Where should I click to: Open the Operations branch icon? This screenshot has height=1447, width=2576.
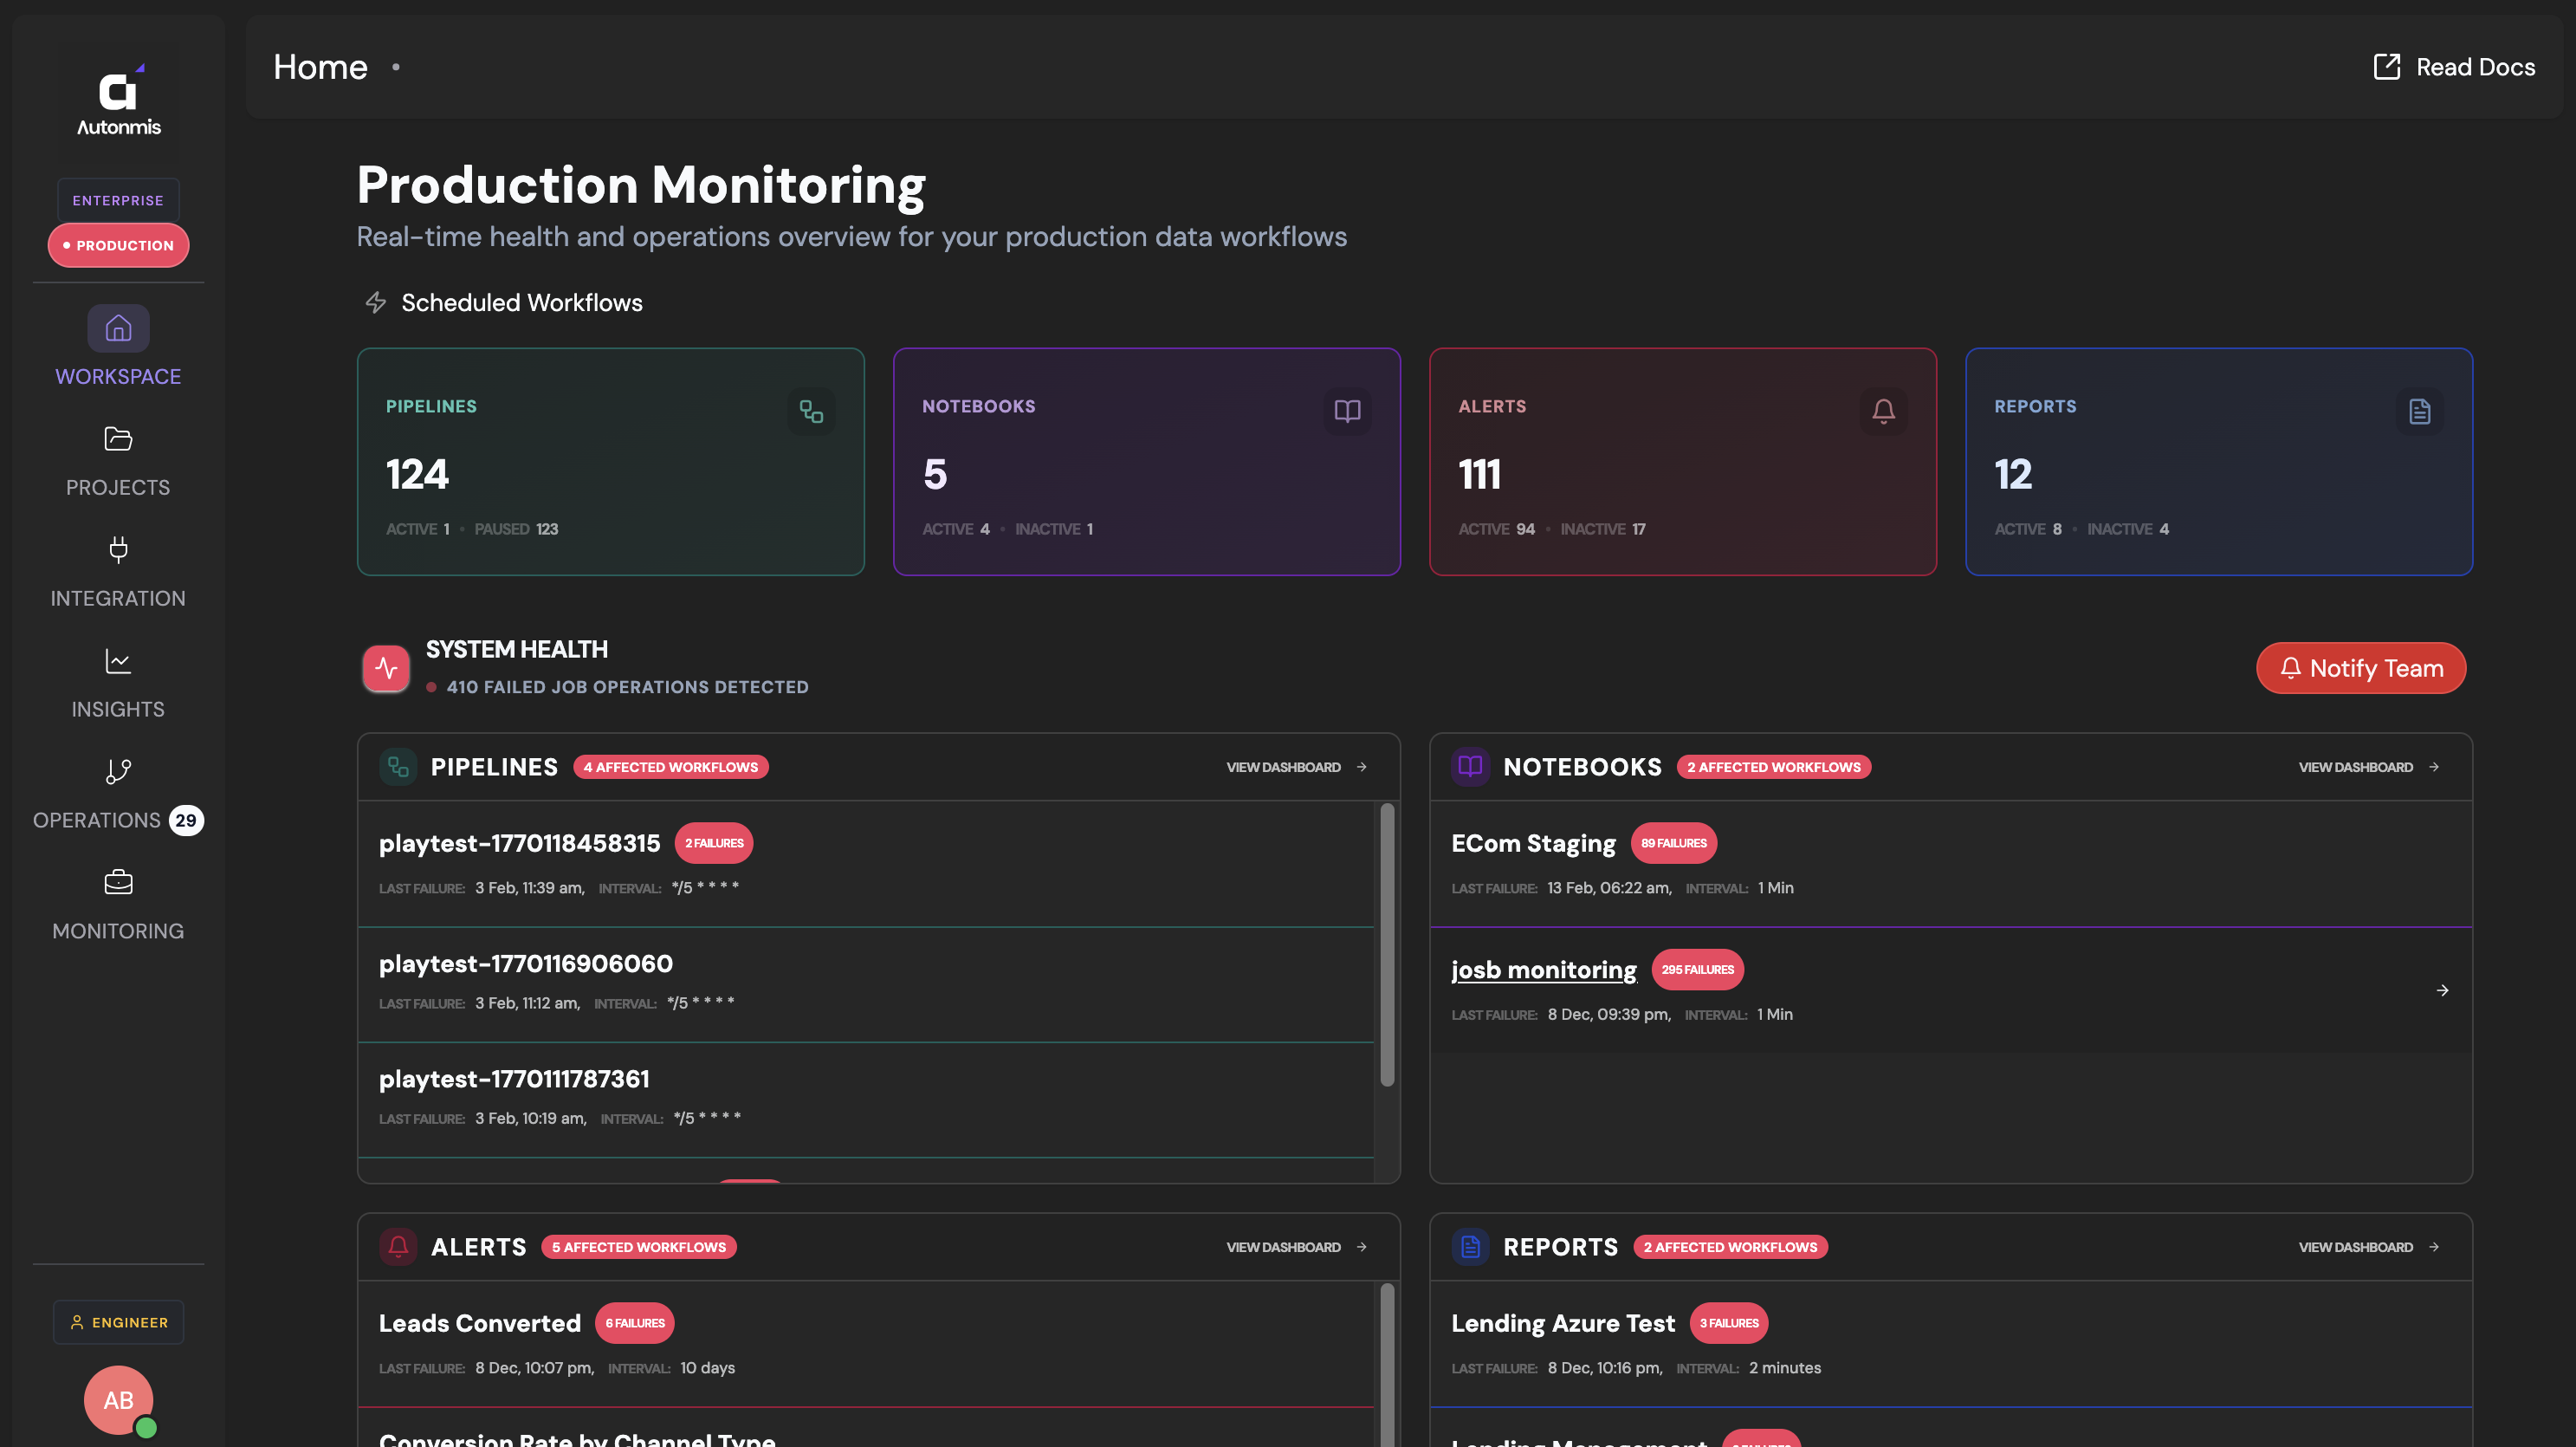pos(118,771)
